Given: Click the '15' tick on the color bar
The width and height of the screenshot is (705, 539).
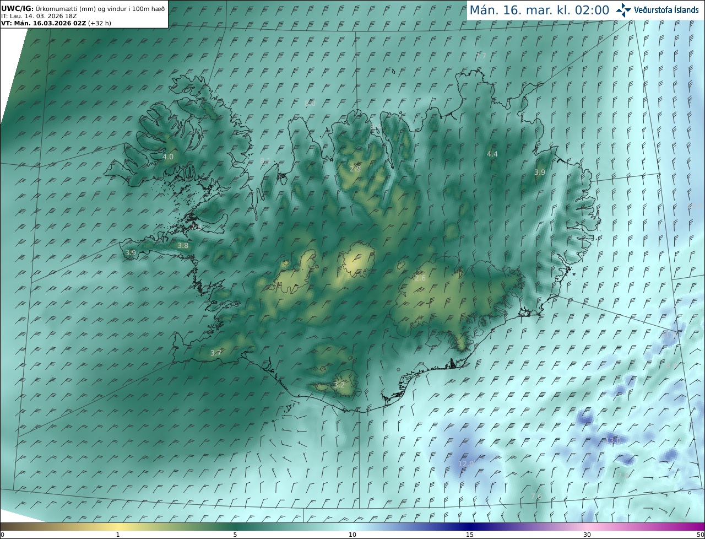Looking at the screenshot, I should (x=470, y=535).
